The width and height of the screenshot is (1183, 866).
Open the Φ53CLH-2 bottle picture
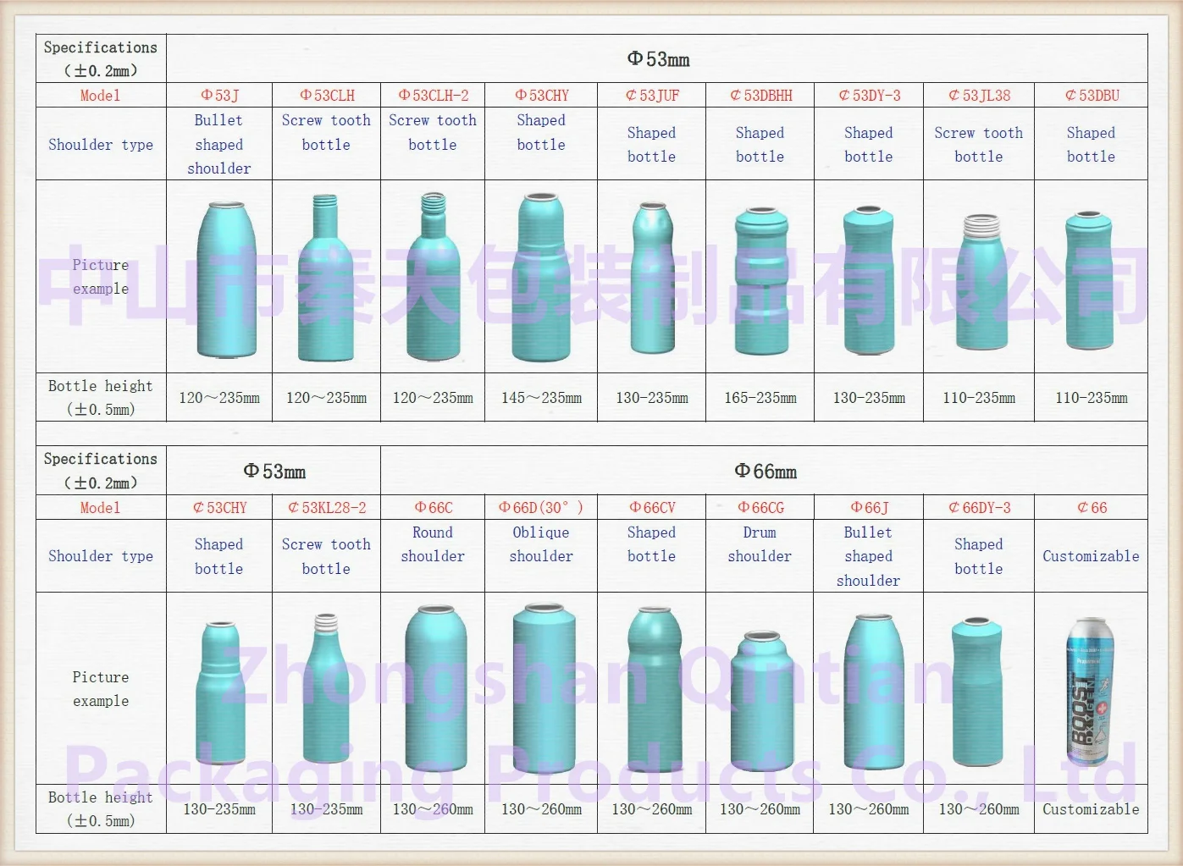[433, 275]
